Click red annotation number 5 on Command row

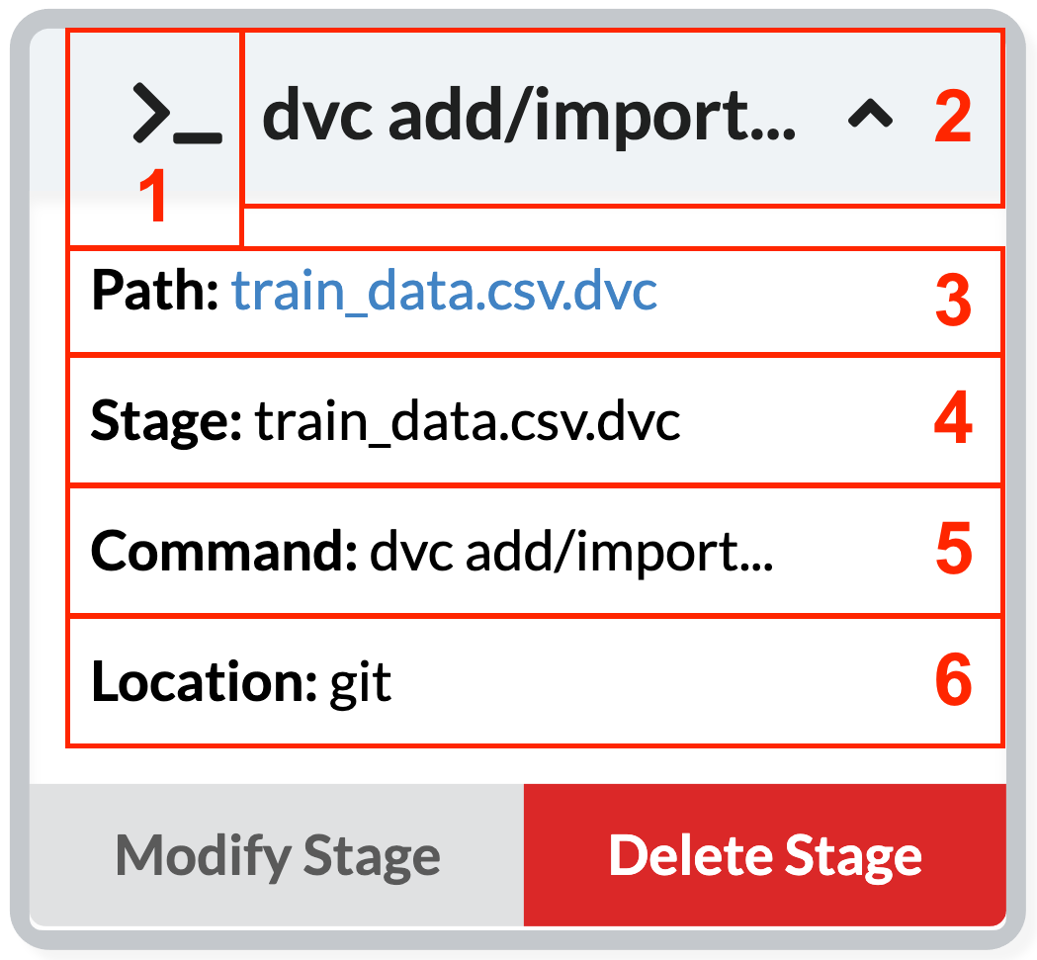(953, 552)
